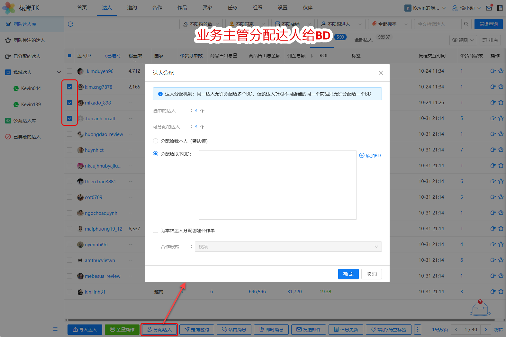This screenshot has height=337, width=506.
Task: Click the add BD plus icon
Action: click(x=362, y=156)
